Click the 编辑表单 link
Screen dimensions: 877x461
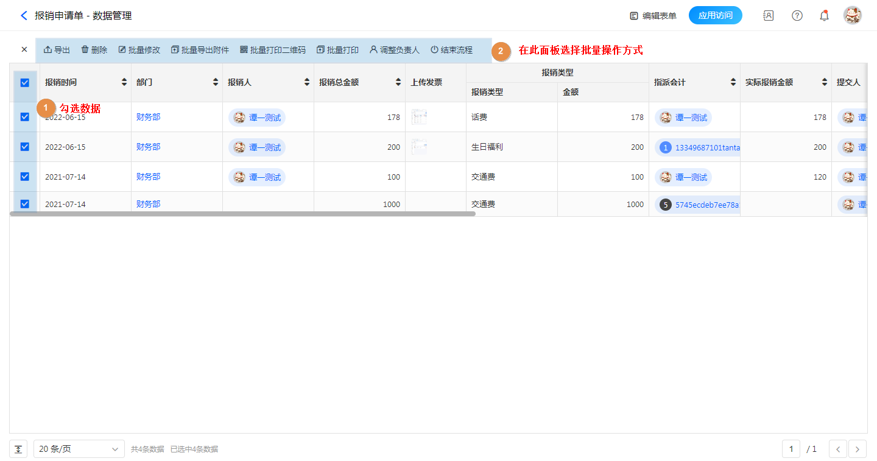point(653,16)
